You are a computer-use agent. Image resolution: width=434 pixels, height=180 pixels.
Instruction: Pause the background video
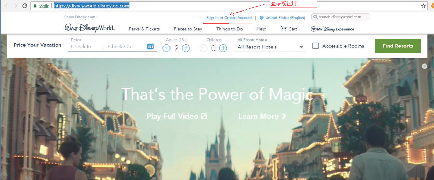[424, 66]
